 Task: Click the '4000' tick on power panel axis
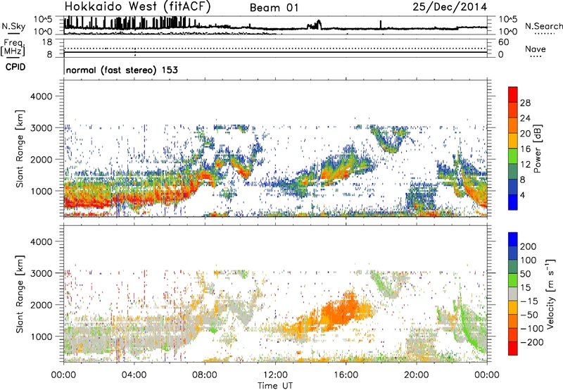coord(41,96)
